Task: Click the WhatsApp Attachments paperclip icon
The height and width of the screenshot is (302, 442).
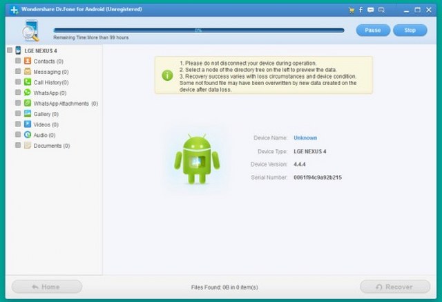Action: coord(28,103)
